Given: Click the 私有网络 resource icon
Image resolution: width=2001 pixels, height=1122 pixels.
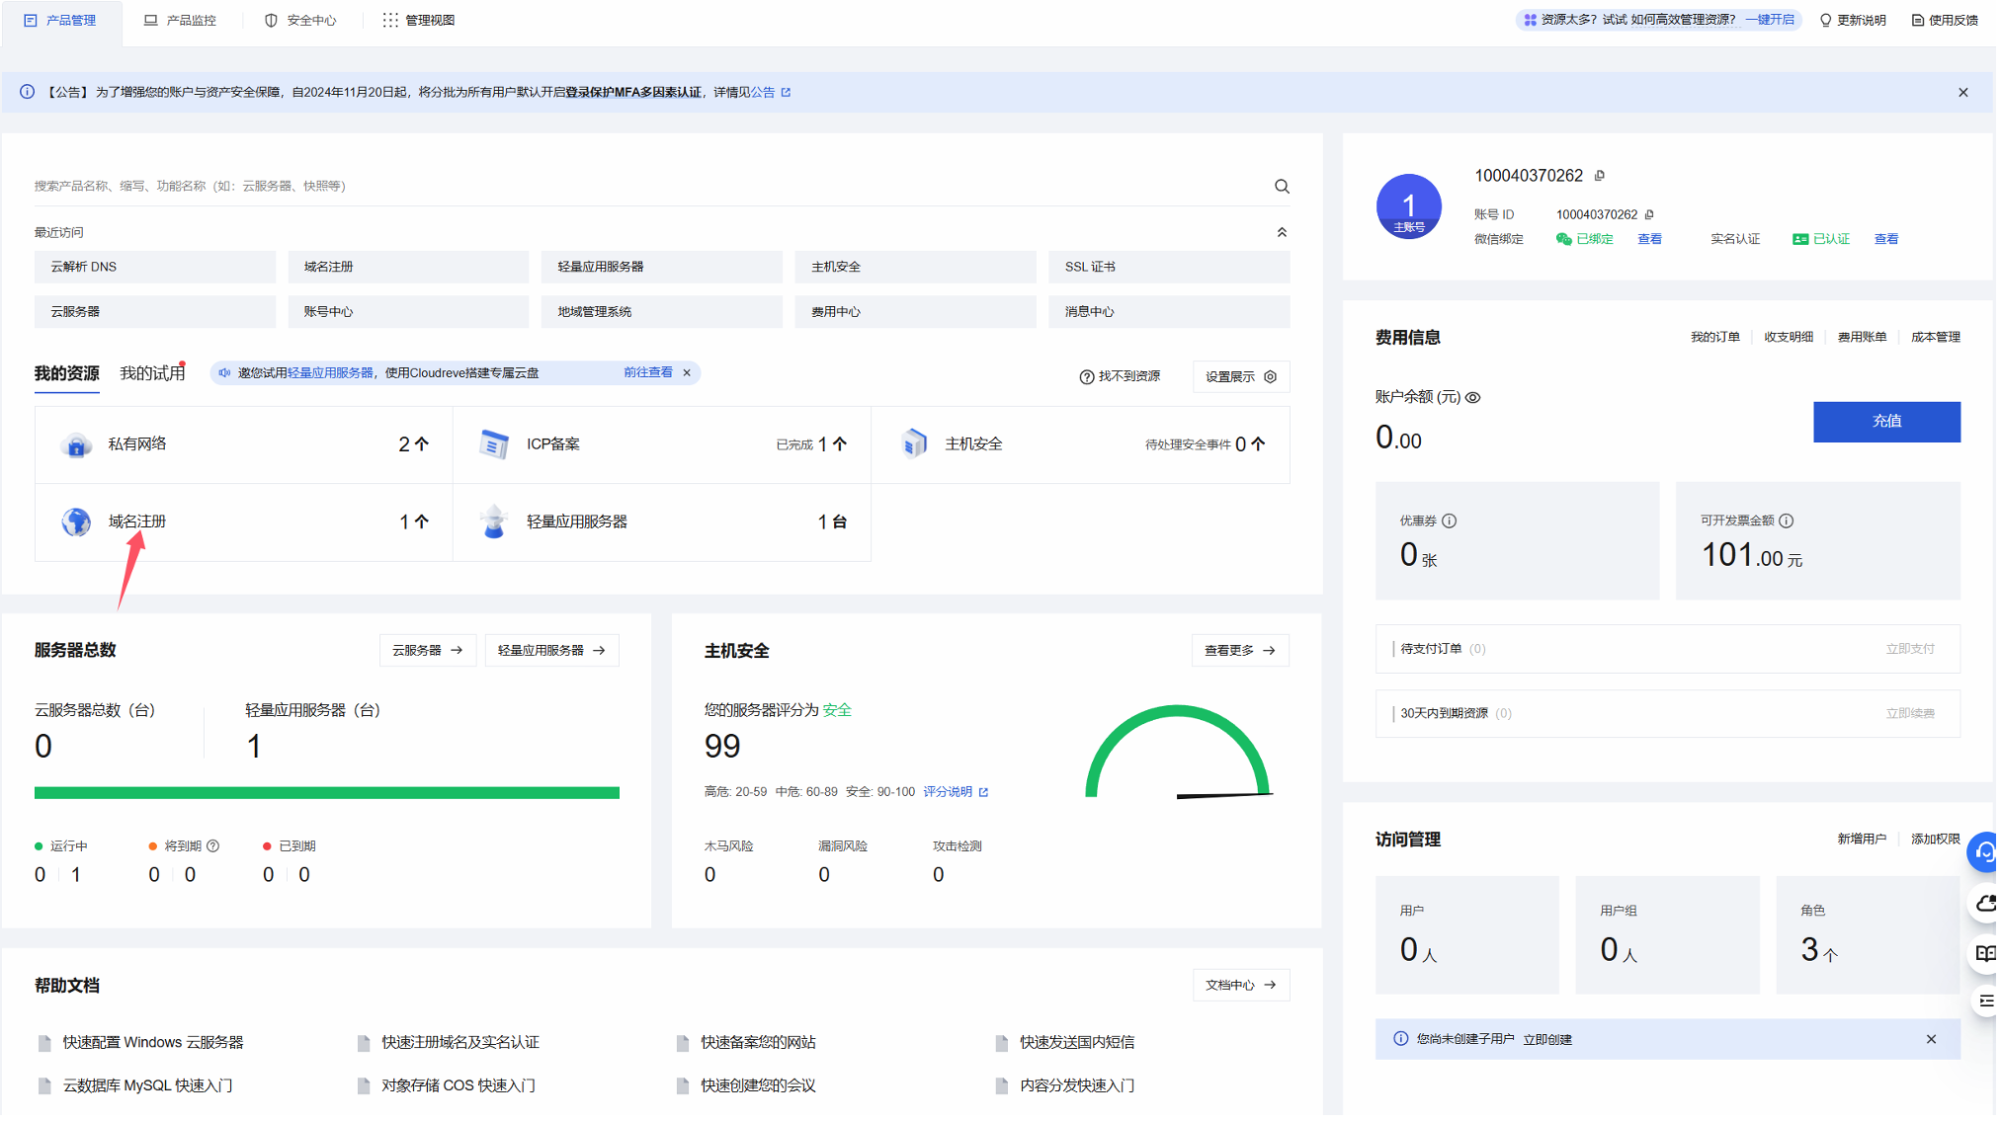Looking at the screenshot, I should (x=76, y=446).
